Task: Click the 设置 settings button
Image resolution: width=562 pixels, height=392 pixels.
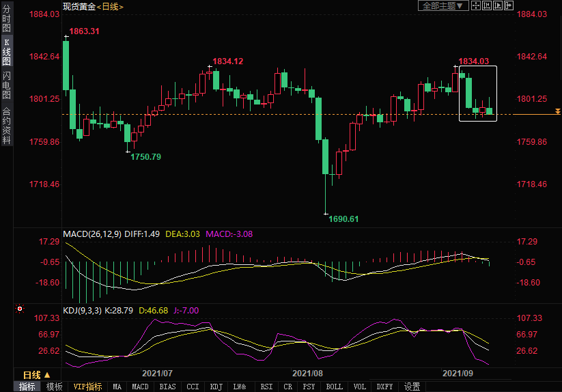Action: (x=412, y=387)
